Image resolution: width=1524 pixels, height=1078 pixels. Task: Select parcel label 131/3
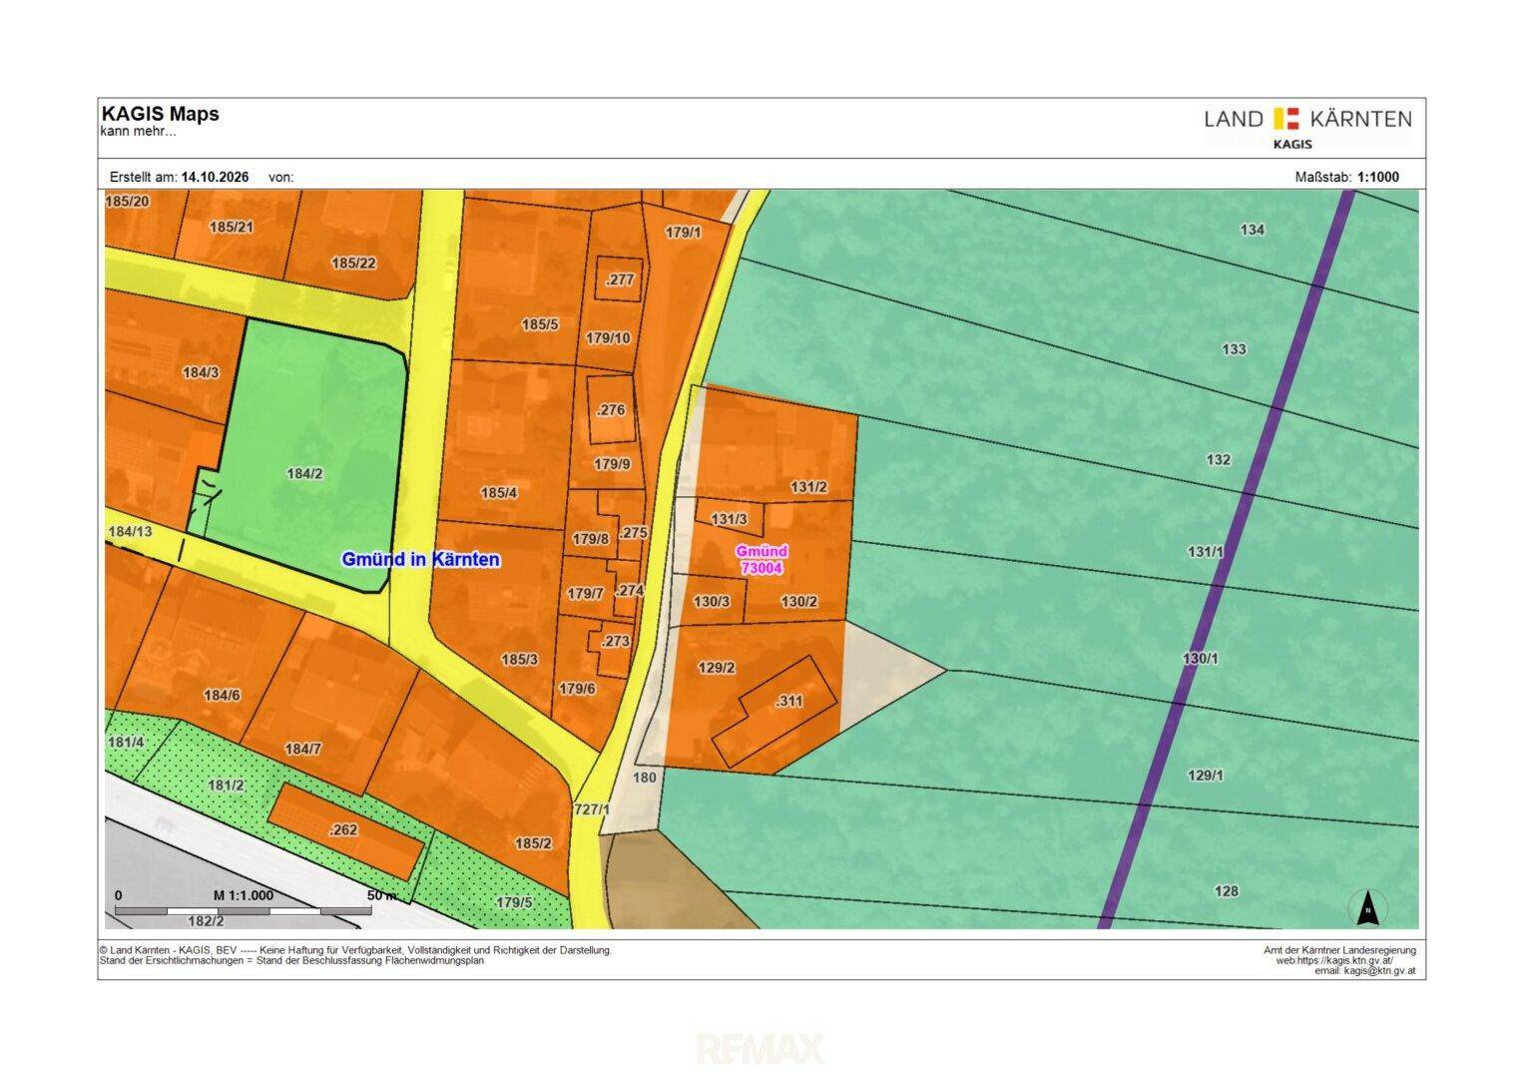729,519
